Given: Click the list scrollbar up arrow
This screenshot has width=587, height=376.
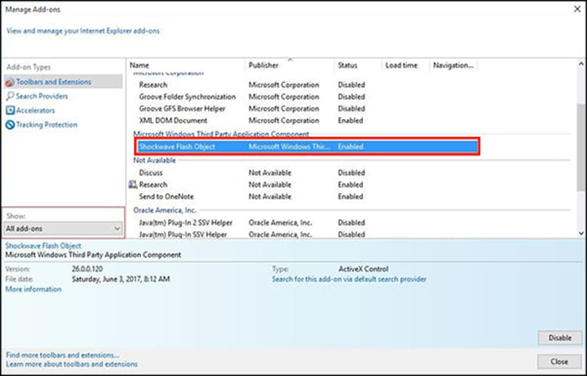Looking at the screenshot, I should click(581, 64).
